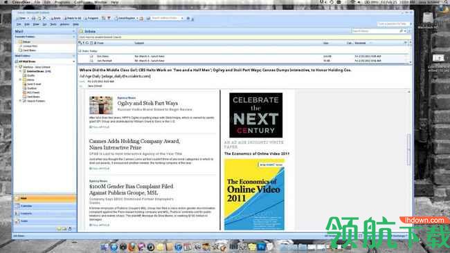The width and height of the screenshot is (450, 253).
Task: Collapse the Mail navigation pane chevron
Action: coord(73,31)
